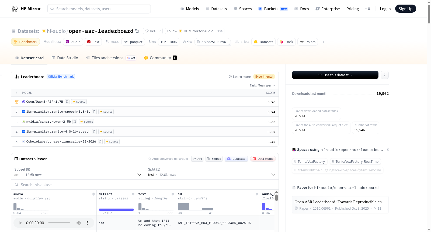The width and height of the screenshot is (431, 232).
Task: Click the Log In link
Action: tap(385, 9)
